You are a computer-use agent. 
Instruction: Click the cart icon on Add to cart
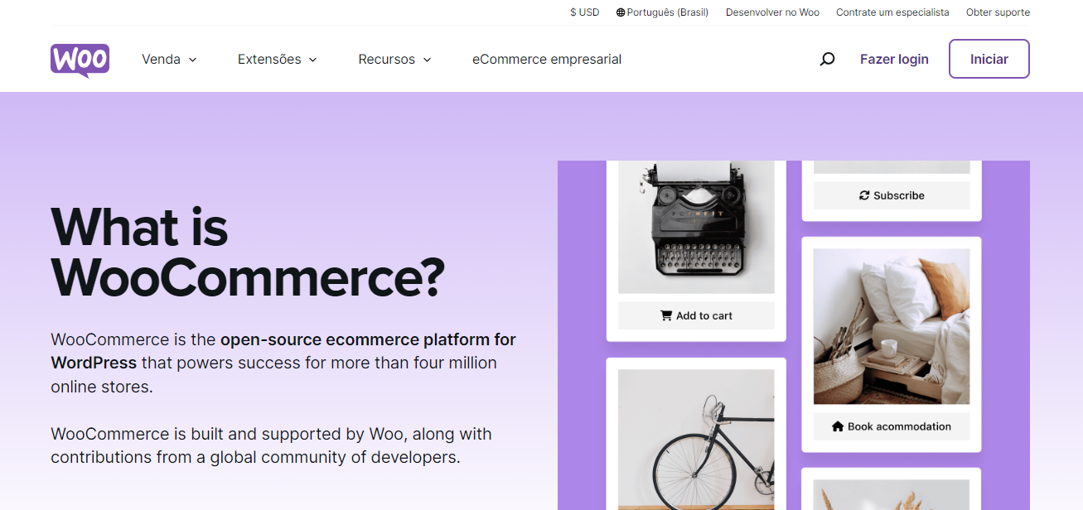665,315
